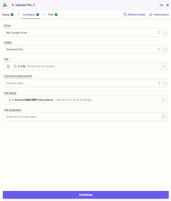The height and width of the screenshot is (201, 171).
Task: Open the Folder dropdown showing Soracom Flux
Action: pos(83,49)
